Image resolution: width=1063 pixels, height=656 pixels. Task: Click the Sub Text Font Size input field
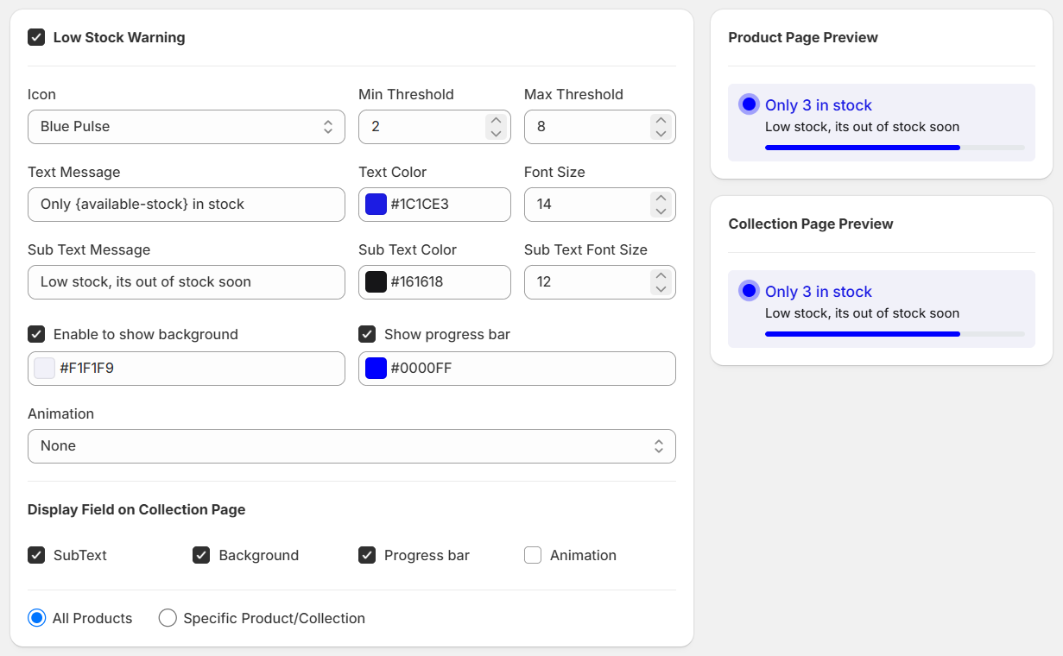600,282
